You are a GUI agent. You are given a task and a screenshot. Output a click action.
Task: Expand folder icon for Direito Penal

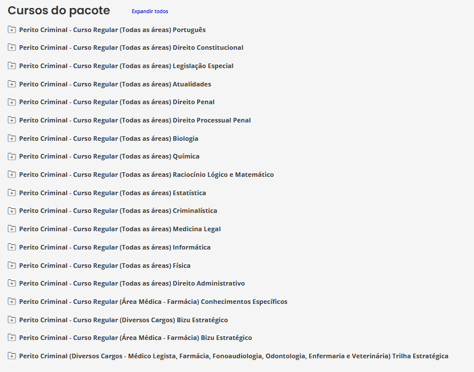pyautogui.click(x=11, y=102)
